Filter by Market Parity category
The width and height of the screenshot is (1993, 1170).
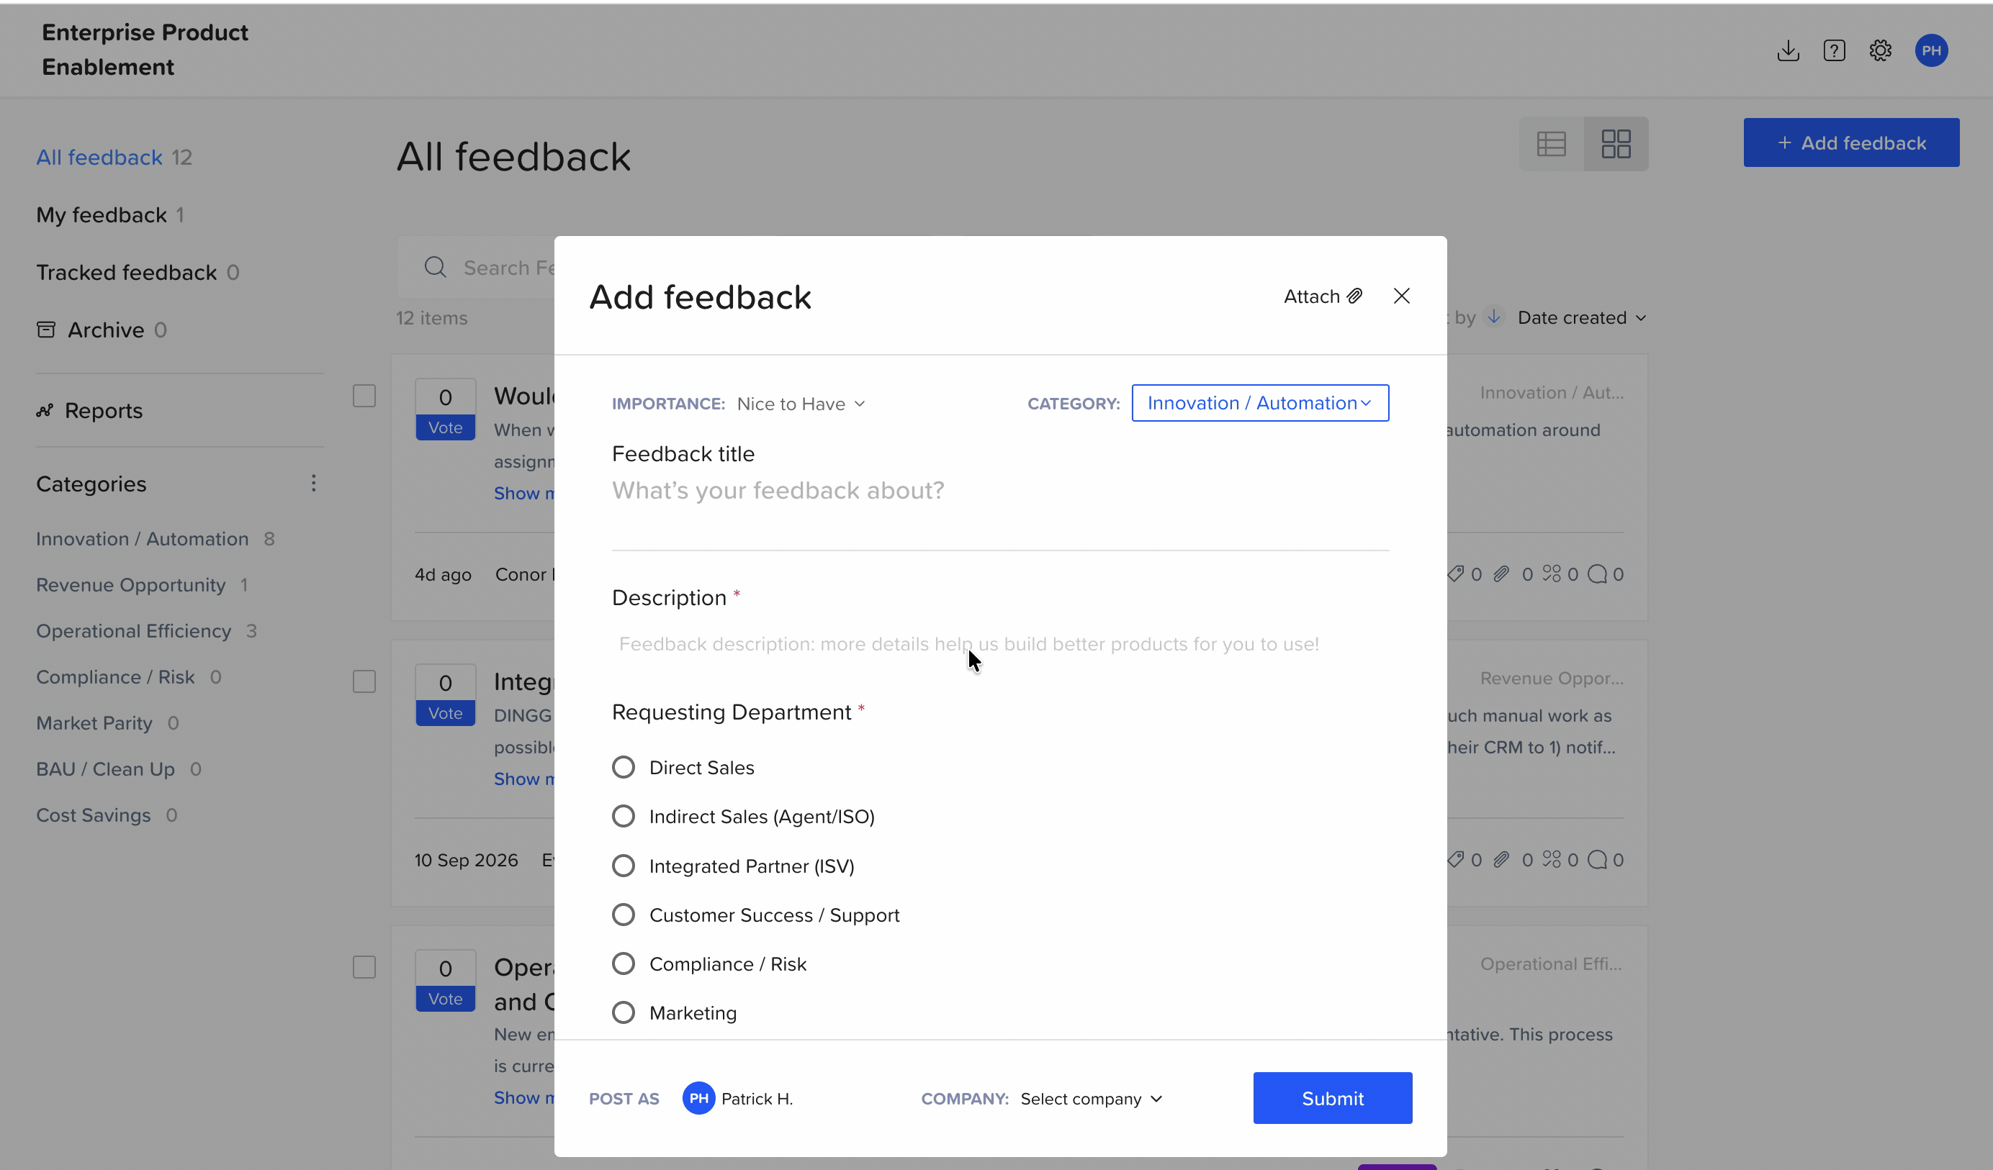click(94, 723)
